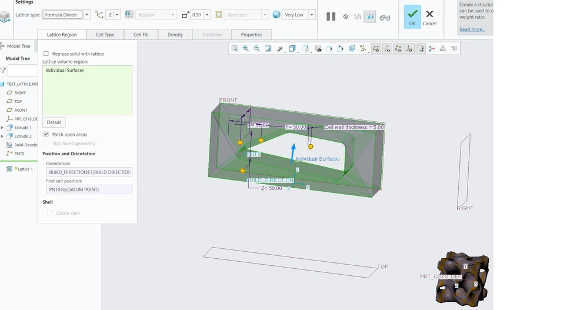The width and height of the screenshot is (587, 310).
Task: Switch to the Properties tab
Action: pos(251,35)
